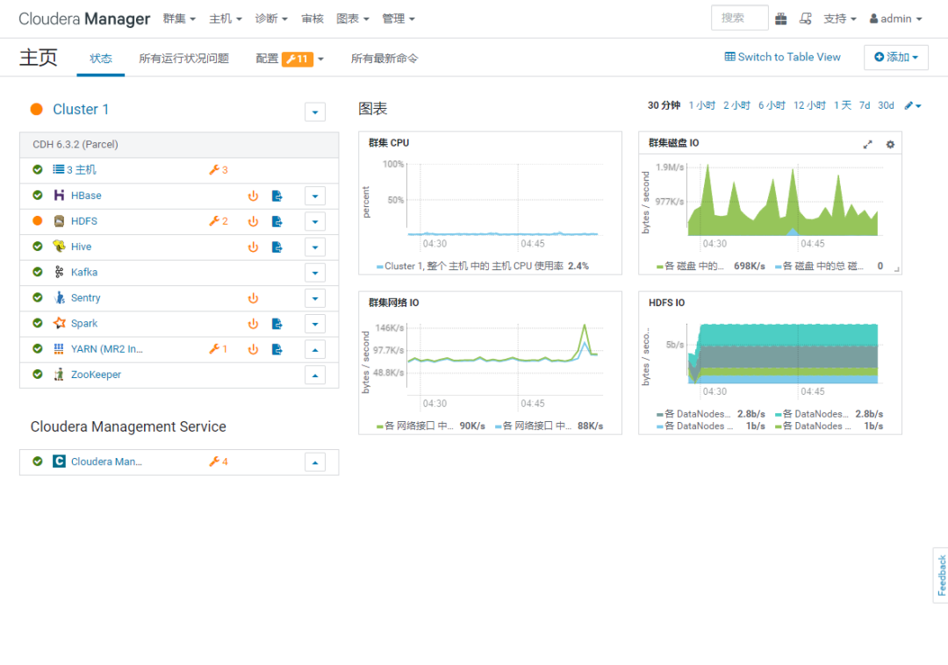Open the Kafka service link
The width and height of the screenshot is (948, 665).
(x=84, y=272)
